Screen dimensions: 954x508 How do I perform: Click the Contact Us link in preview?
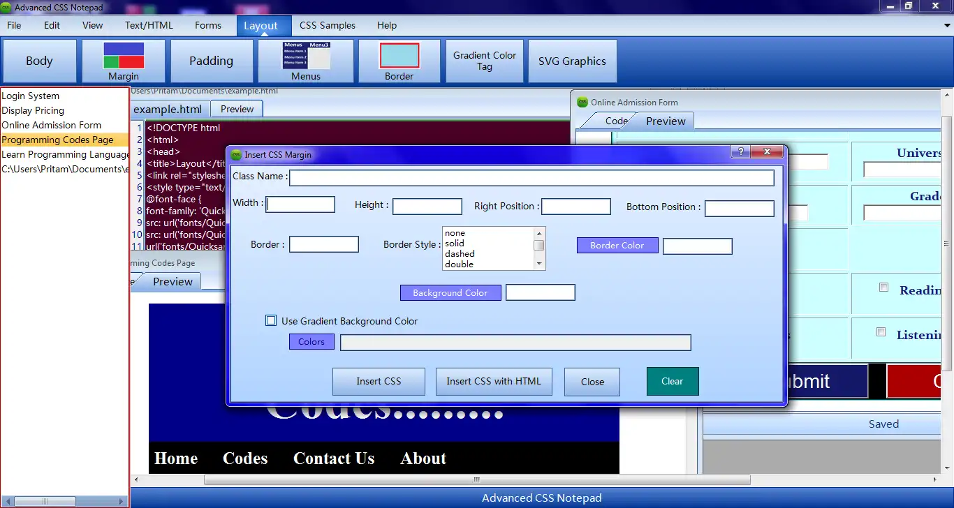pos(334,458)
